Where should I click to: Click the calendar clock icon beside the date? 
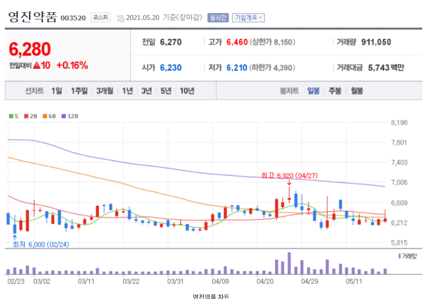coord(120,18)
